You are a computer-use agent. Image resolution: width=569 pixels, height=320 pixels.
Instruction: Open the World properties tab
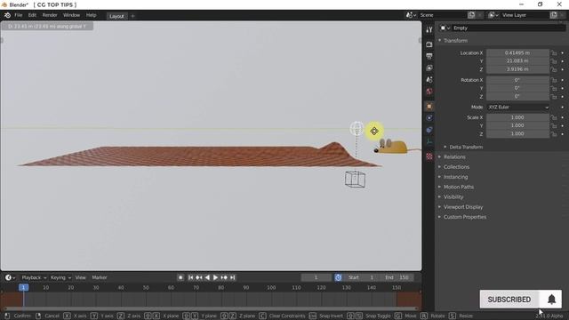(429, 91)
